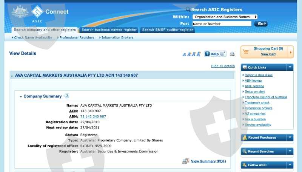Image resolution: width=302 pixels, height=172 pixels.
Task: Collapse the Quick Links panel
Action: click(x=290, y=67)
